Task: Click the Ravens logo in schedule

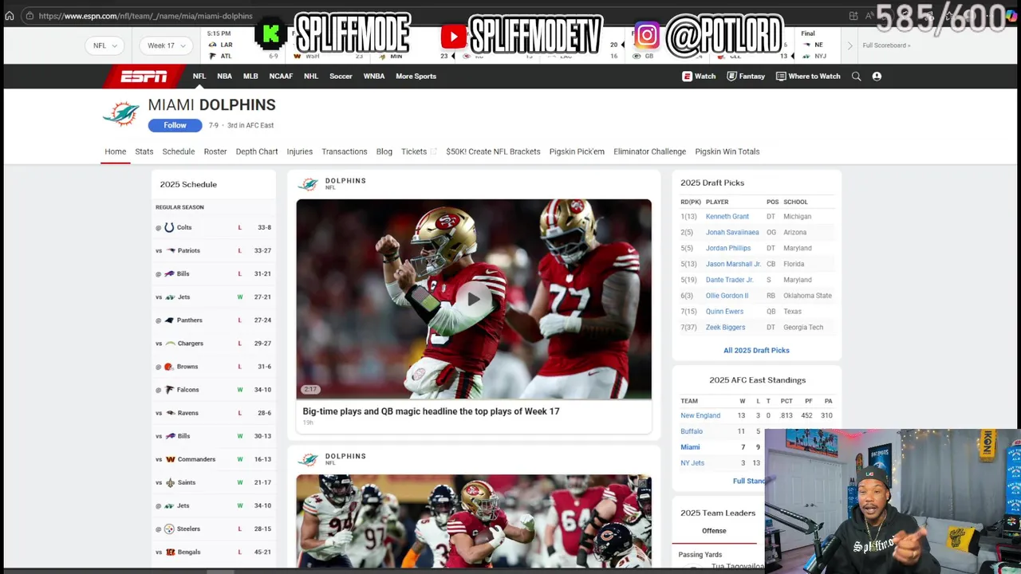Action: tap(170, 413)
